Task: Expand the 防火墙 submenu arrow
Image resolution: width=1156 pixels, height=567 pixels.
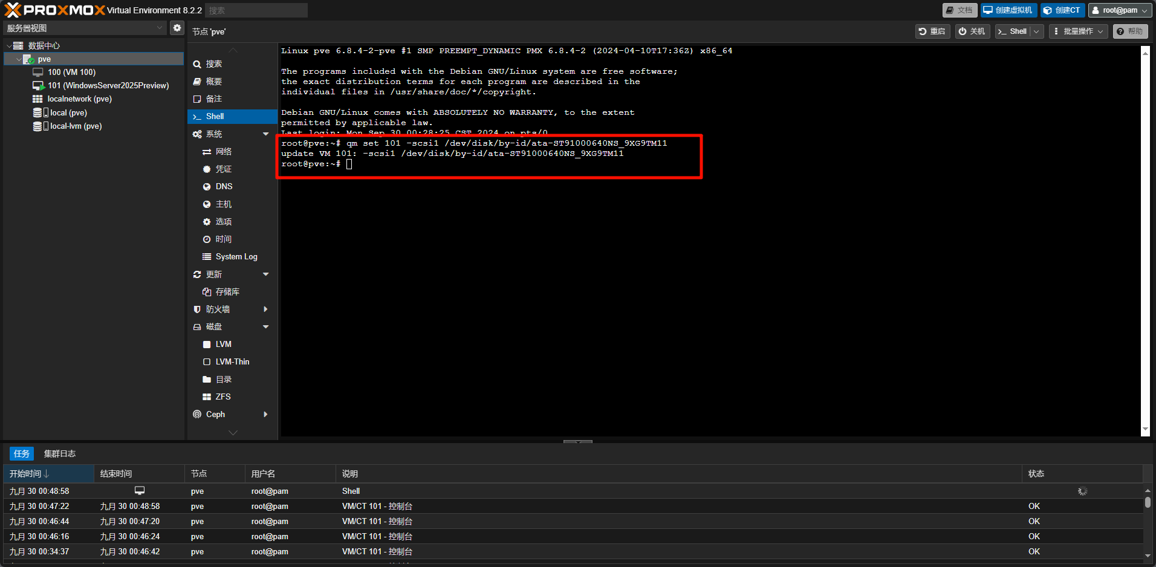Action: (265, 309)
